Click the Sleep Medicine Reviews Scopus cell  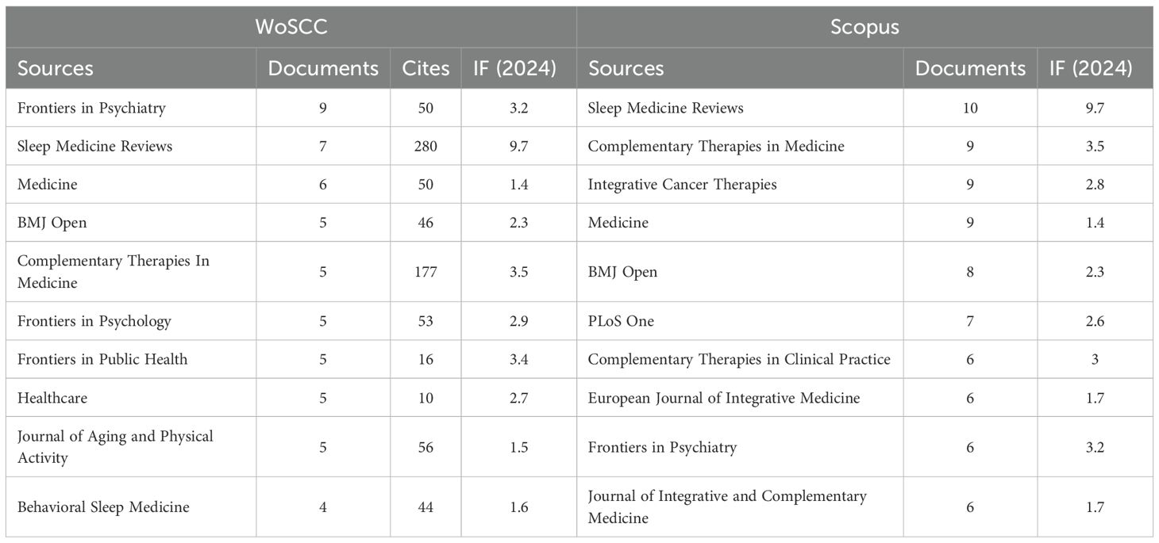click(x=665, y=108)
